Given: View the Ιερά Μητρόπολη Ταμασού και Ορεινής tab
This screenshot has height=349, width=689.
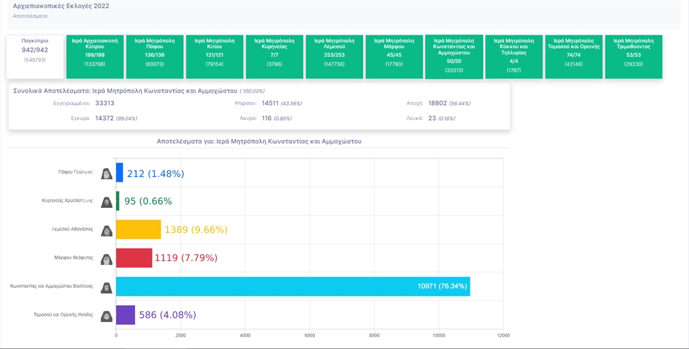Looking at the screenshot, I should (574, 56).
